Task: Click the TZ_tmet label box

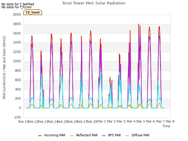Action: tap(33, 12)
